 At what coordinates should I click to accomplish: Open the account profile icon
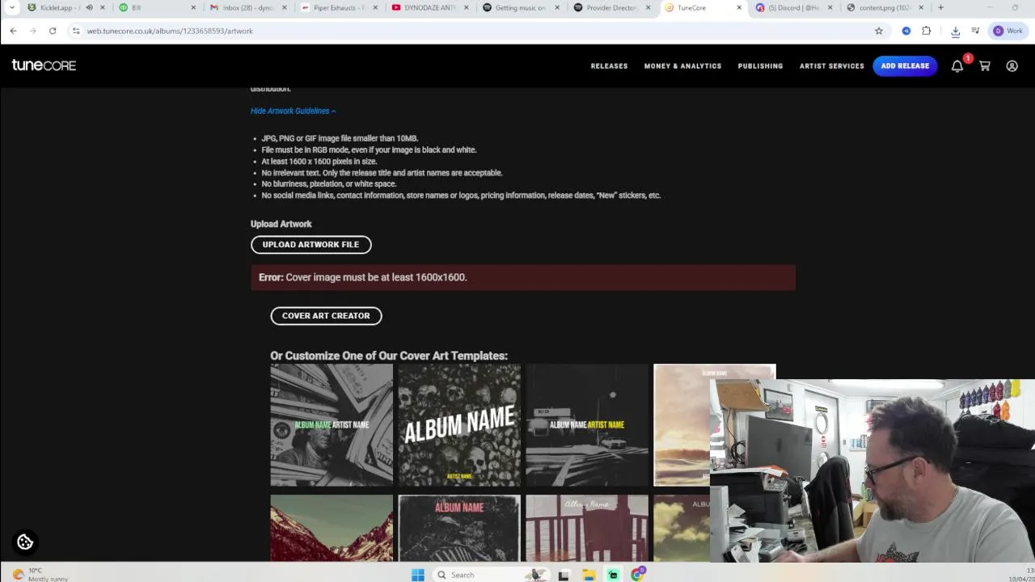1012,66
